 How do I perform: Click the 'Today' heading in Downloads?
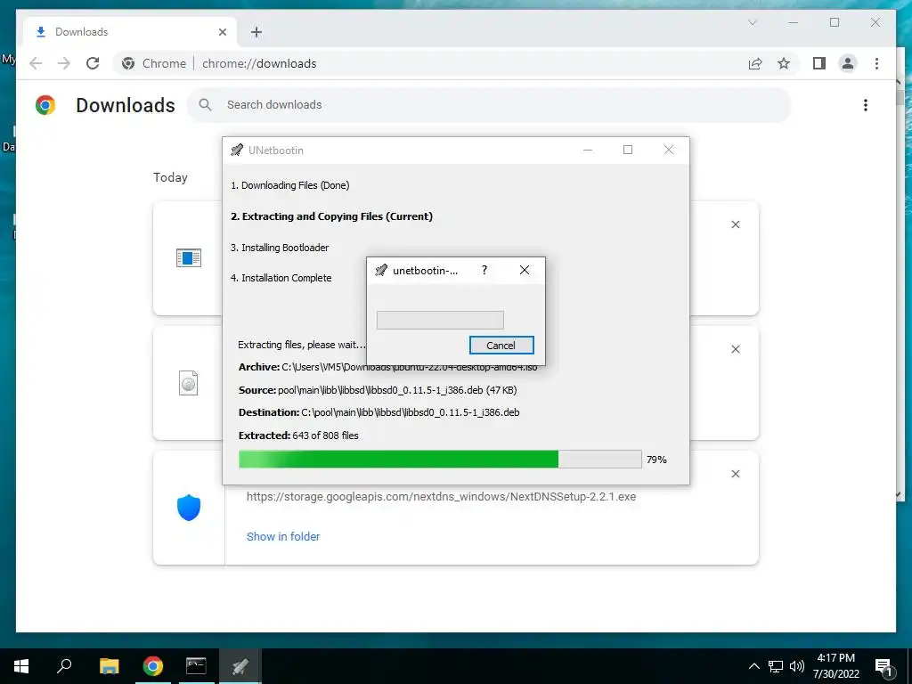[x=170, y=177]
